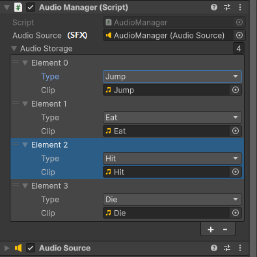
Task: Open object picker for Element 3 Clip
Action: (236, 213)
